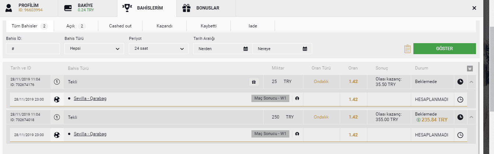Click the clipboard icon beside GÖSTER
The image size is (494, 154).
click(x=407, y=49)
